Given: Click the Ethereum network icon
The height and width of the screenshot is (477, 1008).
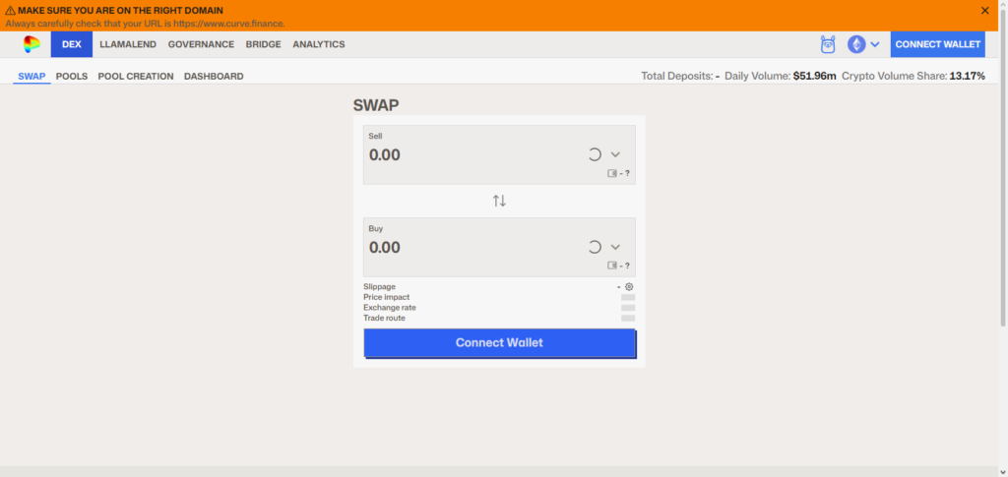Looking at the screenshot, I should tap(856, 44).
